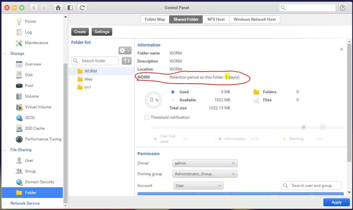
Task: Open the Disk section
Action: point(29,75)
